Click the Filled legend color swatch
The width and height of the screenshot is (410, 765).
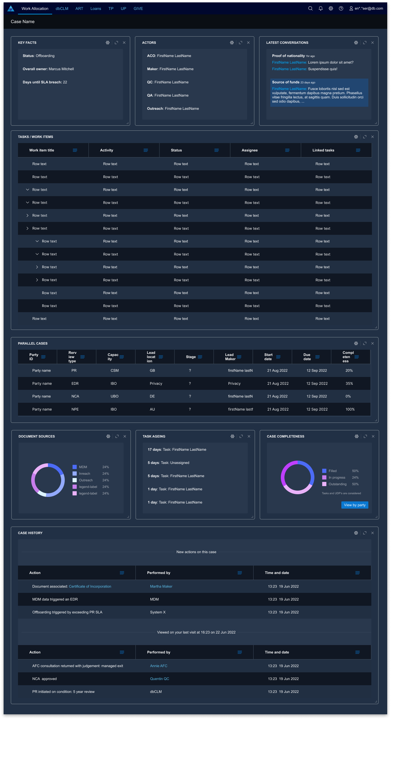[x=324, y=471]
